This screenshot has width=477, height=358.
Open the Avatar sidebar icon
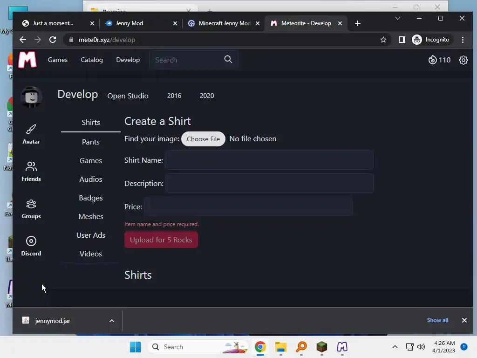click(31, 134)
